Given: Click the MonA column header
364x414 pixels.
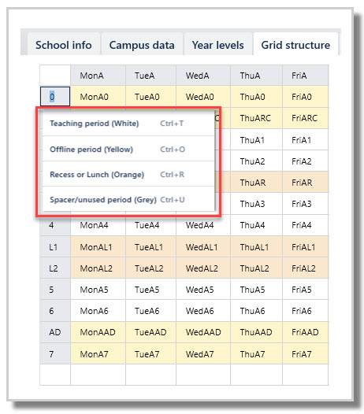Looking at the screenshot, I should tap(98, 76).
